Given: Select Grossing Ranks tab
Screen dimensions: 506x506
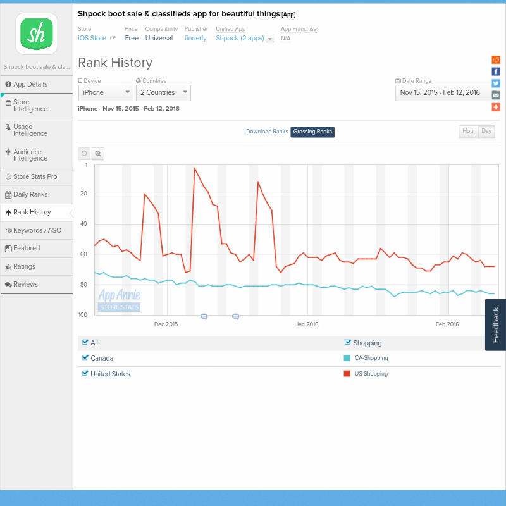Looking at the screenshot, I should [x=312, y=132].
